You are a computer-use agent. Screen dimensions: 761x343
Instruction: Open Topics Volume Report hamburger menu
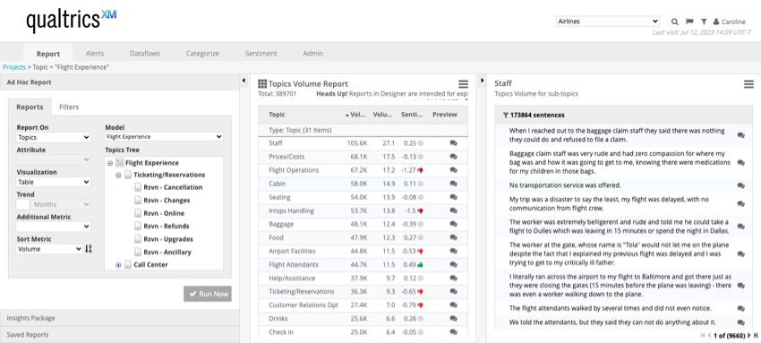464,84
